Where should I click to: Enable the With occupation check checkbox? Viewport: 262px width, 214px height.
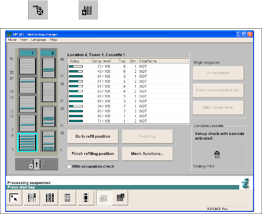69,167
